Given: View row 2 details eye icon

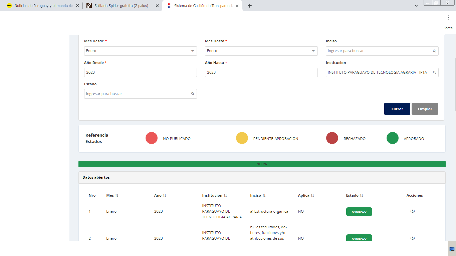Looking at the screenshot, I should point(413,238).
